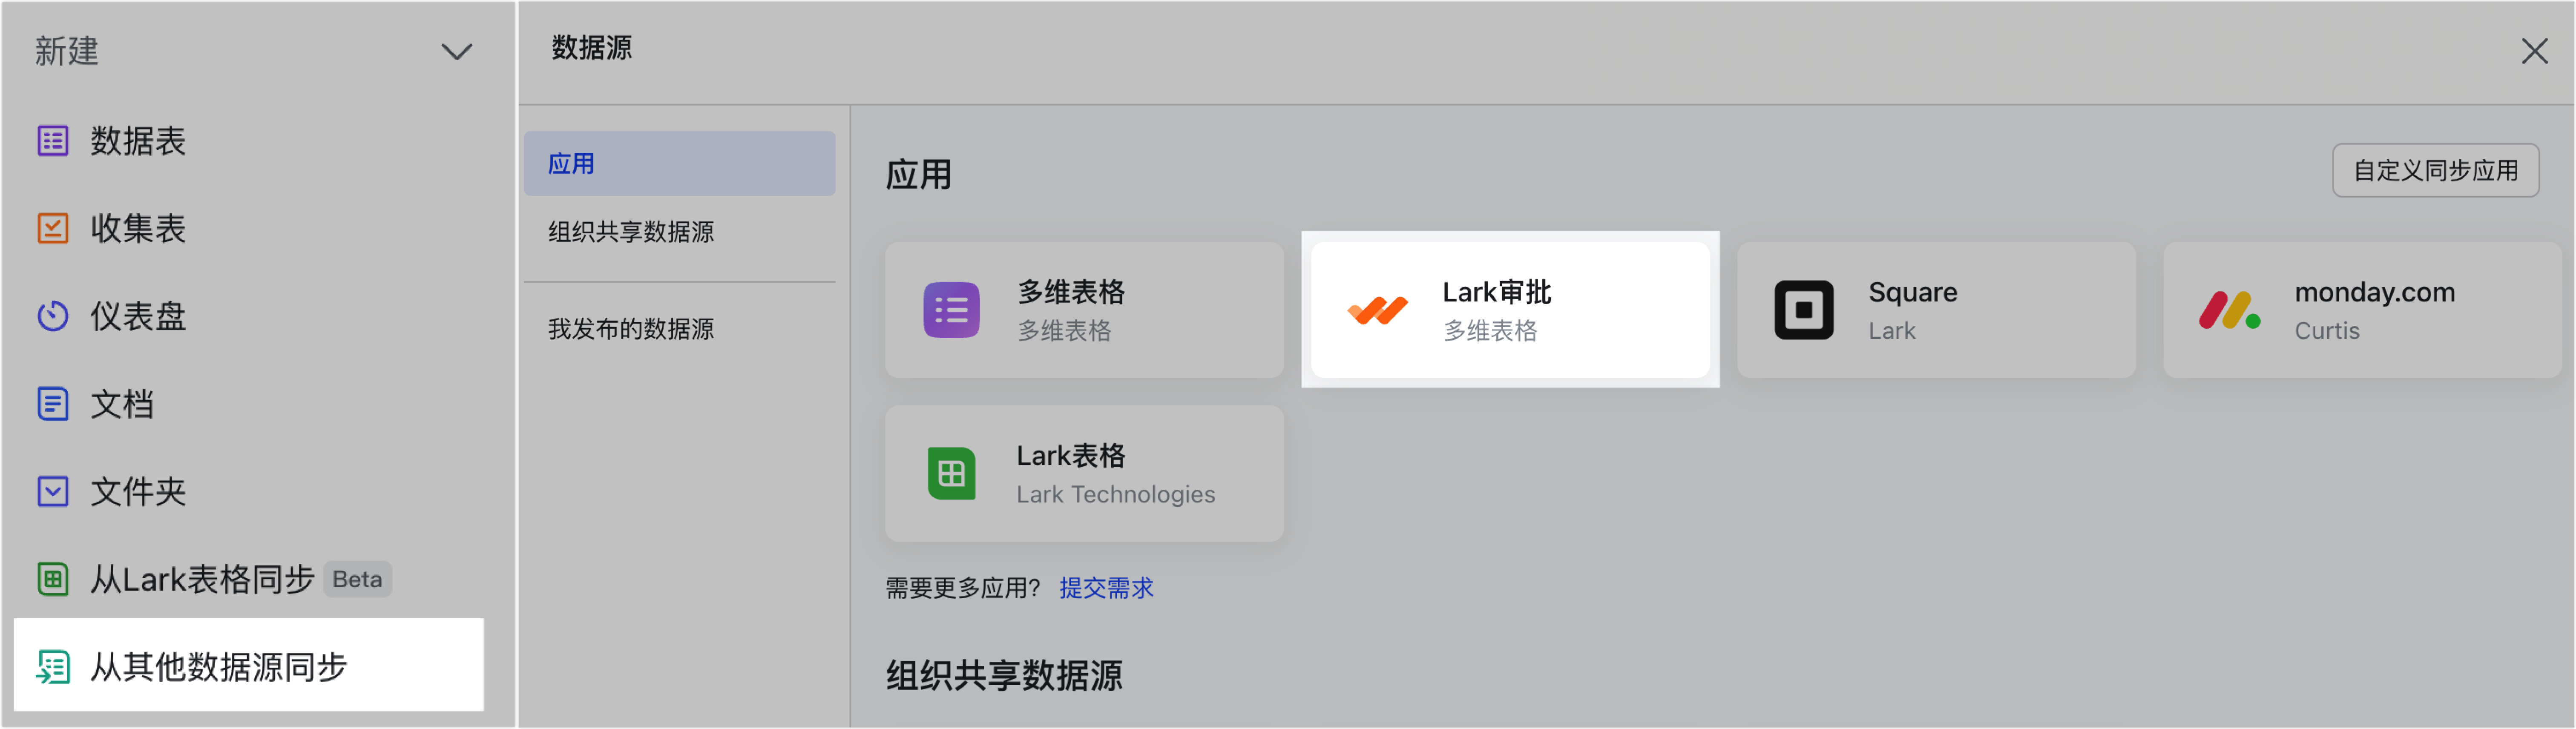Click the 自定义同步应用 button
The width and height of the screenshot is (2576, 729).
[x=2435, y=170]
